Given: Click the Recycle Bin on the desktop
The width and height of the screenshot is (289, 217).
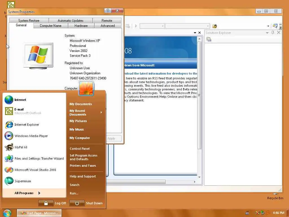Looking at the screenshot, I should click(x=275, y=196).
